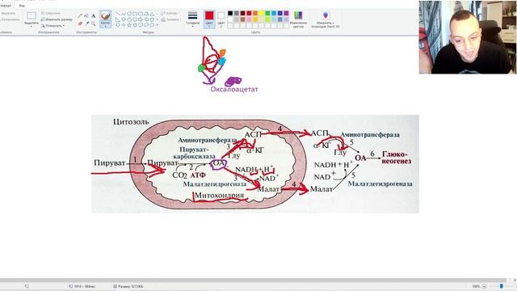
Task: Click the zoom slider handle in status bar
Action: click(502, 286)
